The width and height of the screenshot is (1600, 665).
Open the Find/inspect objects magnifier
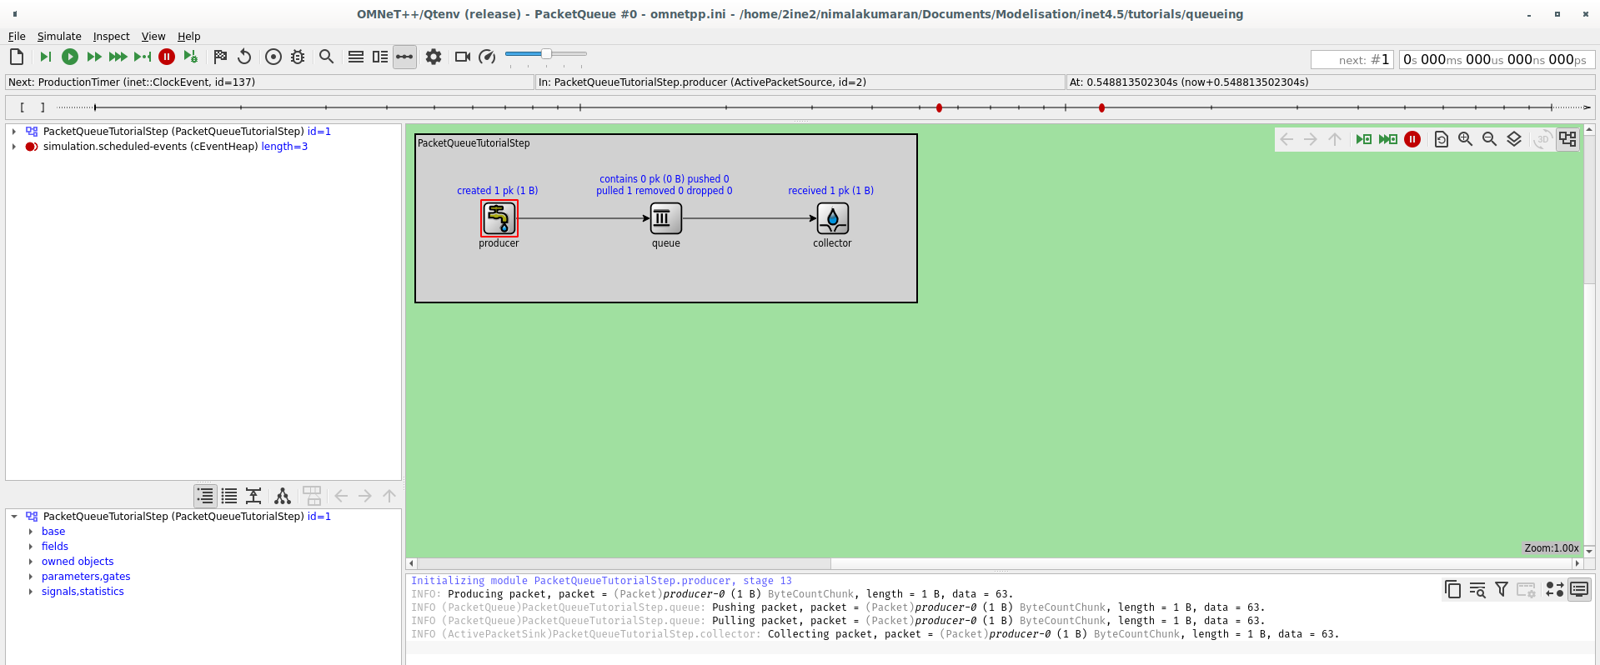[327, 57]
